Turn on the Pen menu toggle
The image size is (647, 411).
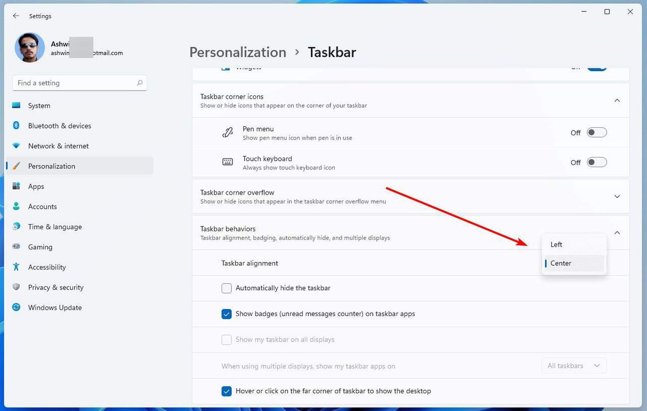597,133
